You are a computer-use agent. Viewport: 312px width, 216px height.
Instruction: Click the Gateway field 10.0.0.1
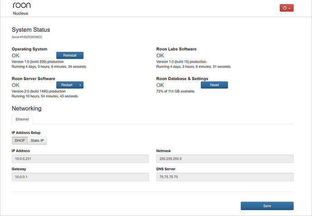coord(80,177)
